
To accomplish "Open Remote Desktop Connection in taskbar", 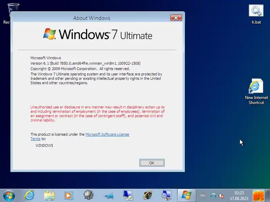I will point(128,196).
